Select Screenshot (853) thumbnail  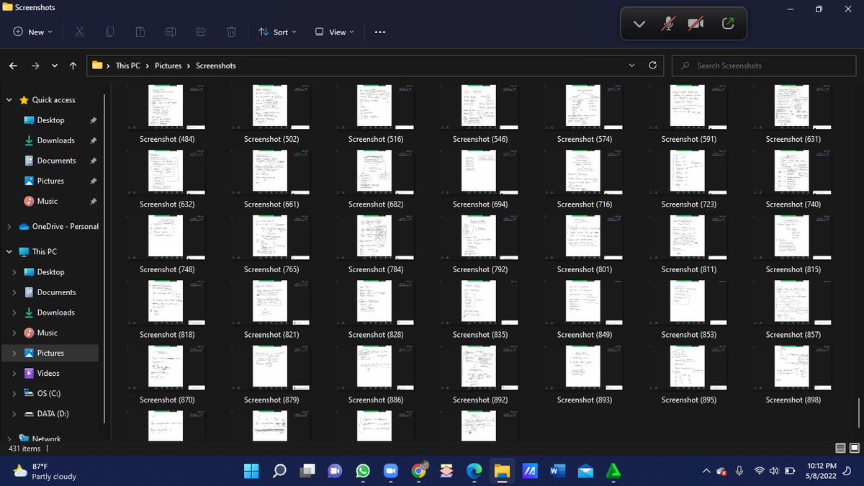[x=689, y=301]
